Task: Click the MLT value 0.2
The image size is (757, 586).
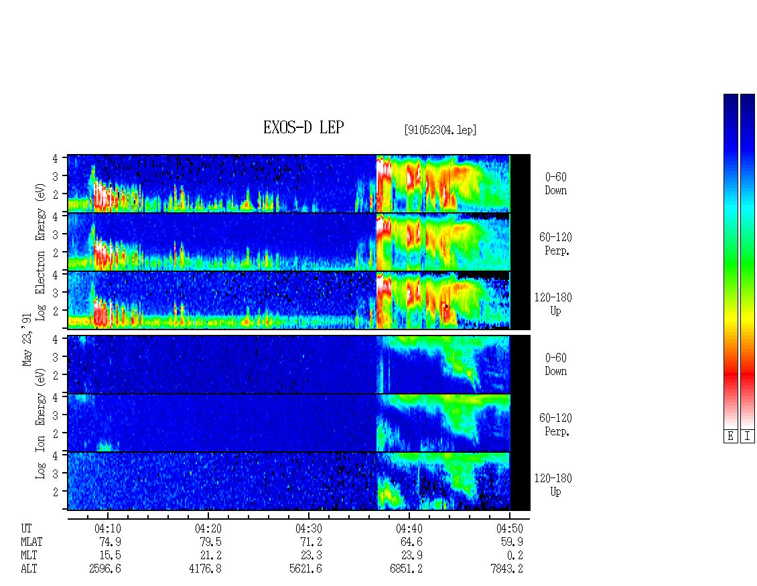Action: pyautogui.click(x=514, y=555)
